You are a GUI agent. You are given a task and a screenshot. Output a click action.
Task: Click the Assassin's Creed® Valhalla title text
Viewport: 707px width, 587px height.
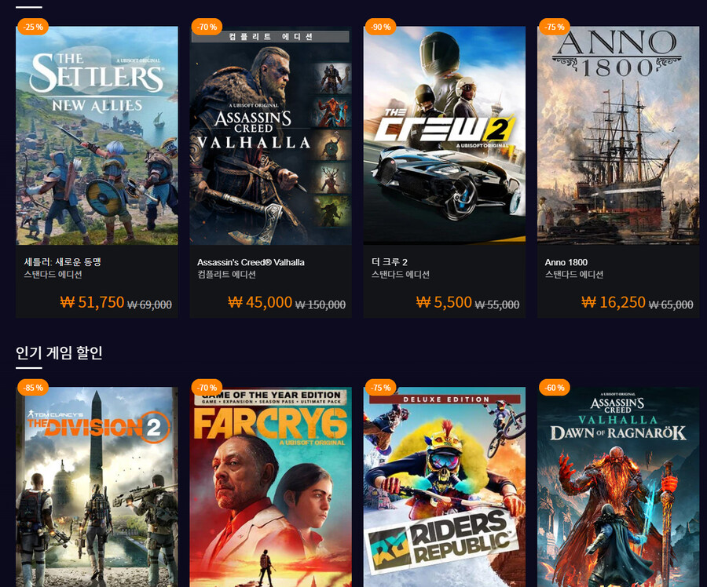coord(251,262)
